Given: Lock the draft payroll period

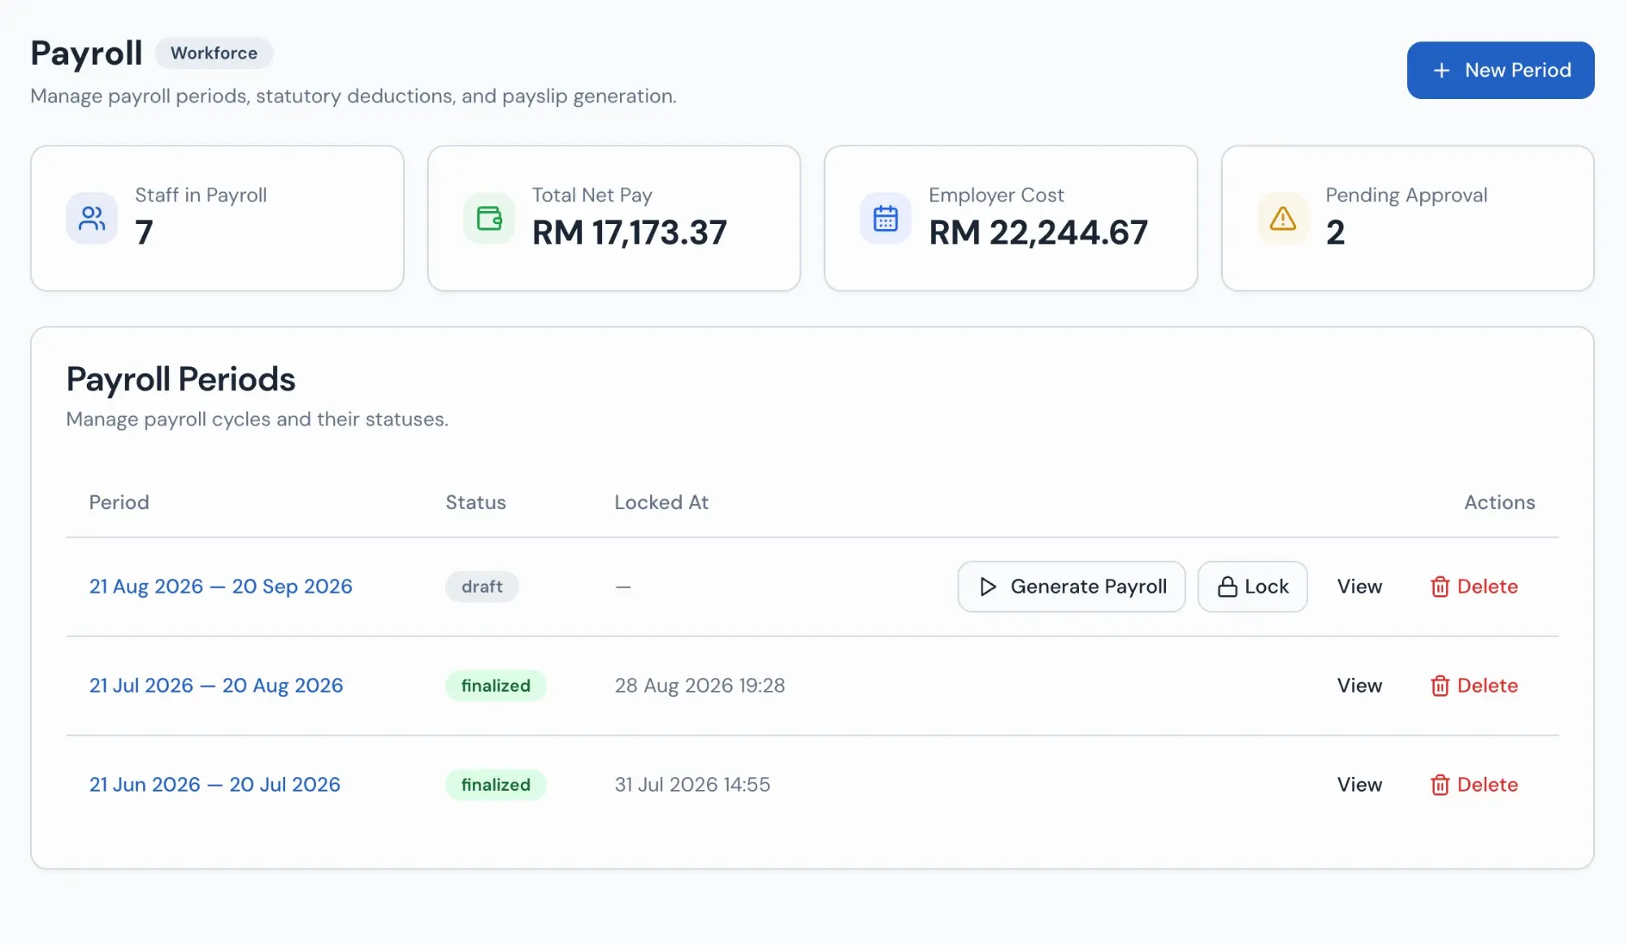Looking at the screenshot, I should 1252,587.
